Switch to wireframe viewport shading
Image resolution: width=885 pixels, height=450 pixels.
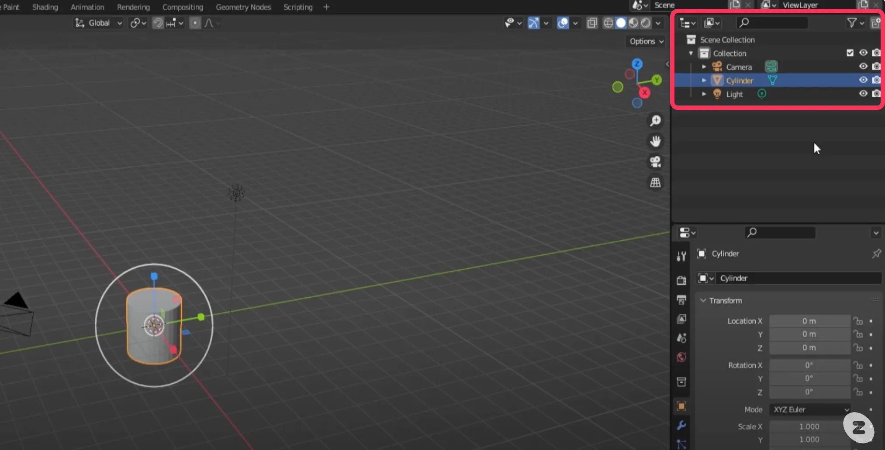click(608, 23)
